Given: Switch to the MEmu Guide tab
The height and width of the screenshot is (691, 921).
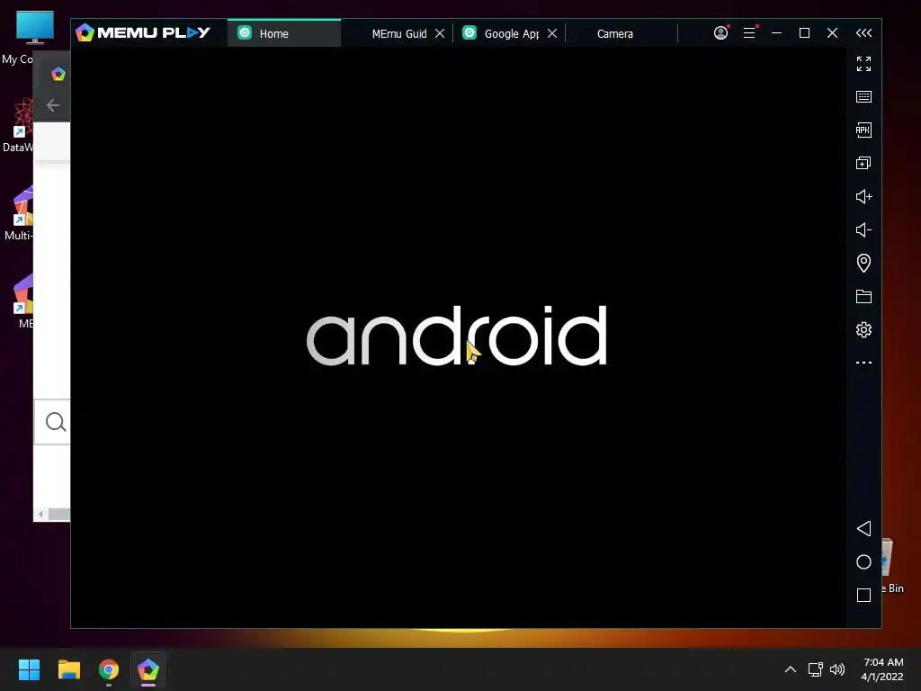Looking at the screenshot, I should coord(398,33).
